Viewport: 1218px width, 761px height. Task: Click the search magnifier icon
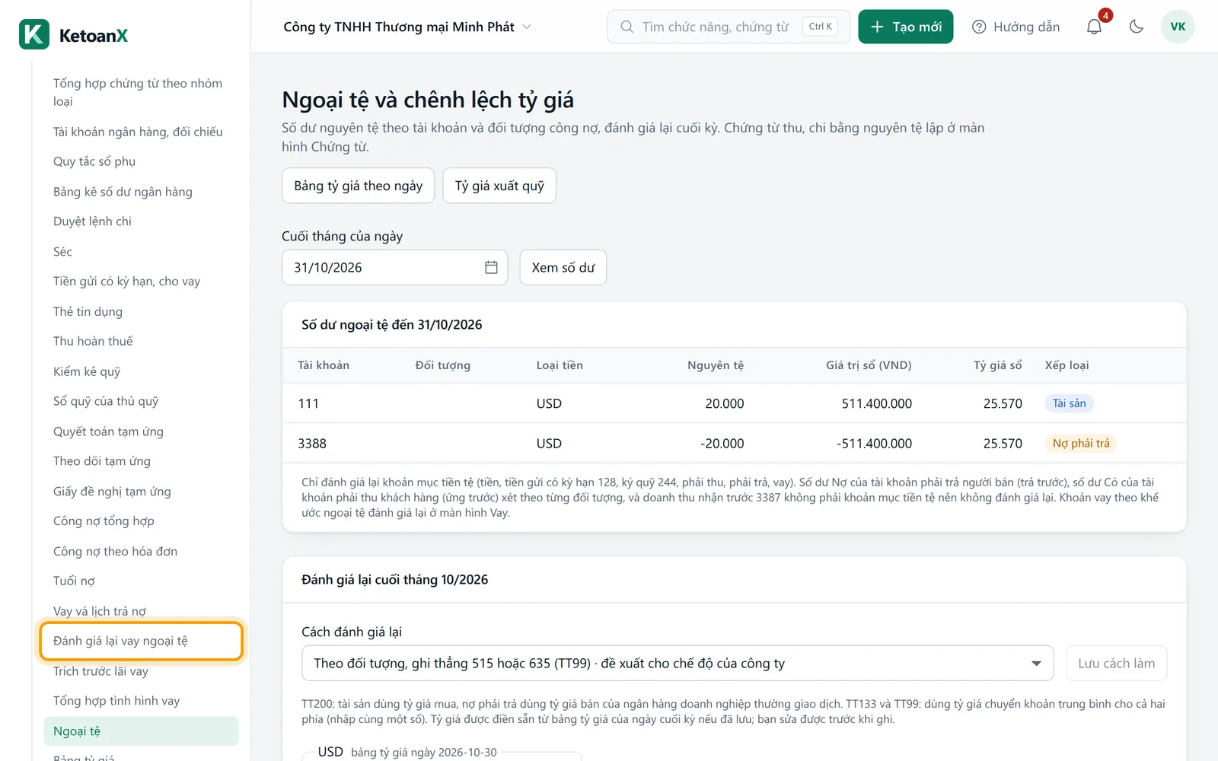coord(627,27)
